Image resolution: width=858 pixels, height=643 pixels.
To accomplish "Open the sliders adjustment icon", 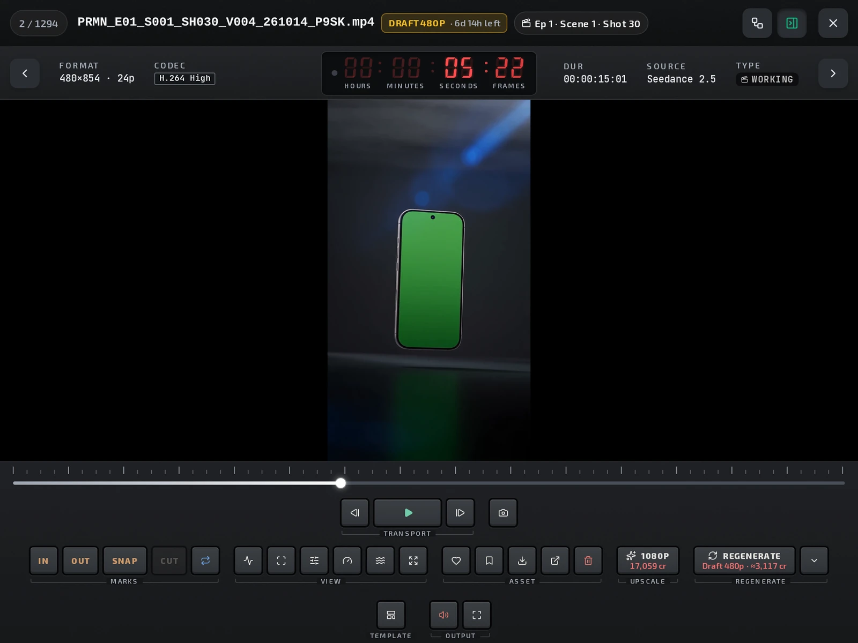I will click(x=314, y=560).
